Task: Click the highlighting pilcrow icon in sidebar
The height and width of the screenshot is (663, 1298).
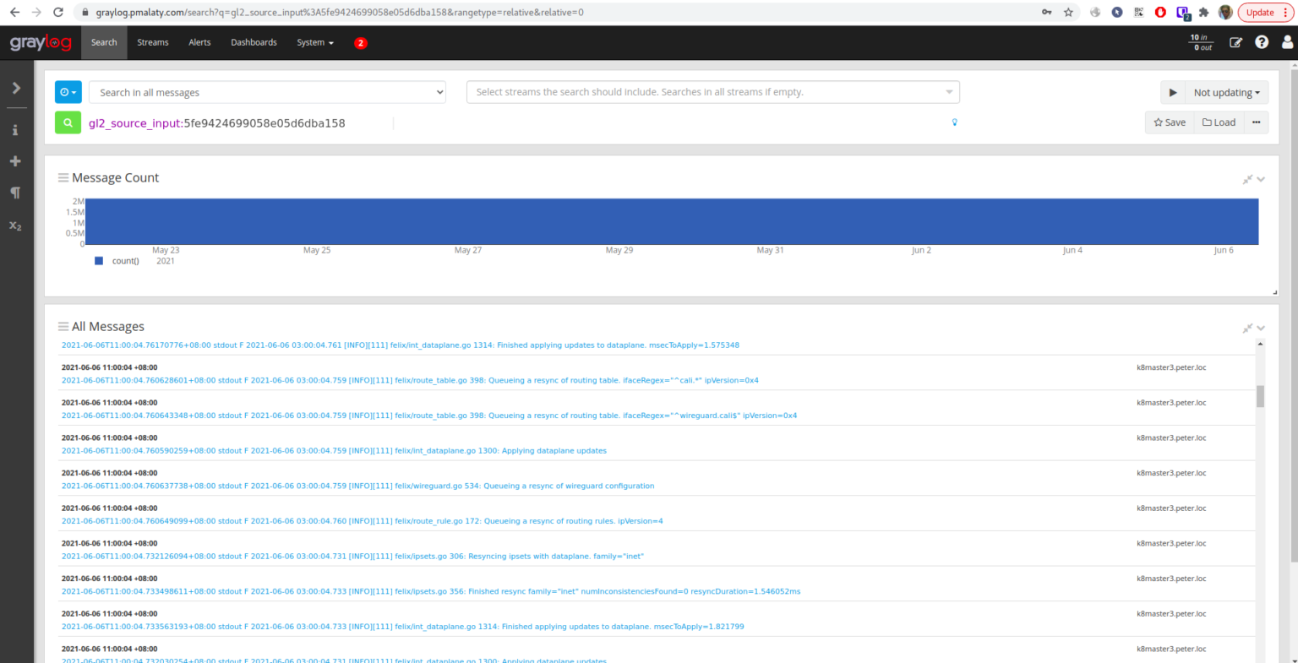Action: [x=15, y=193]
